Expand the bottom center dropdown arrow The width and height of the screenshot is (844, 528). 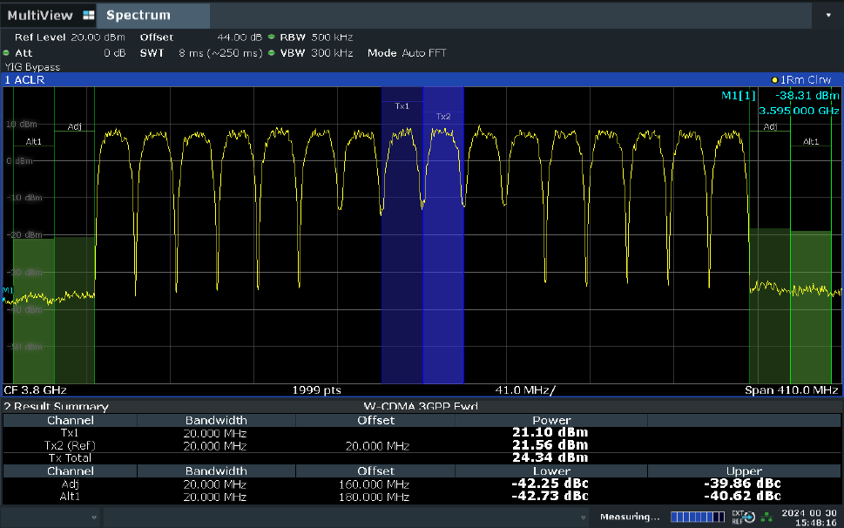click(583, 518)
